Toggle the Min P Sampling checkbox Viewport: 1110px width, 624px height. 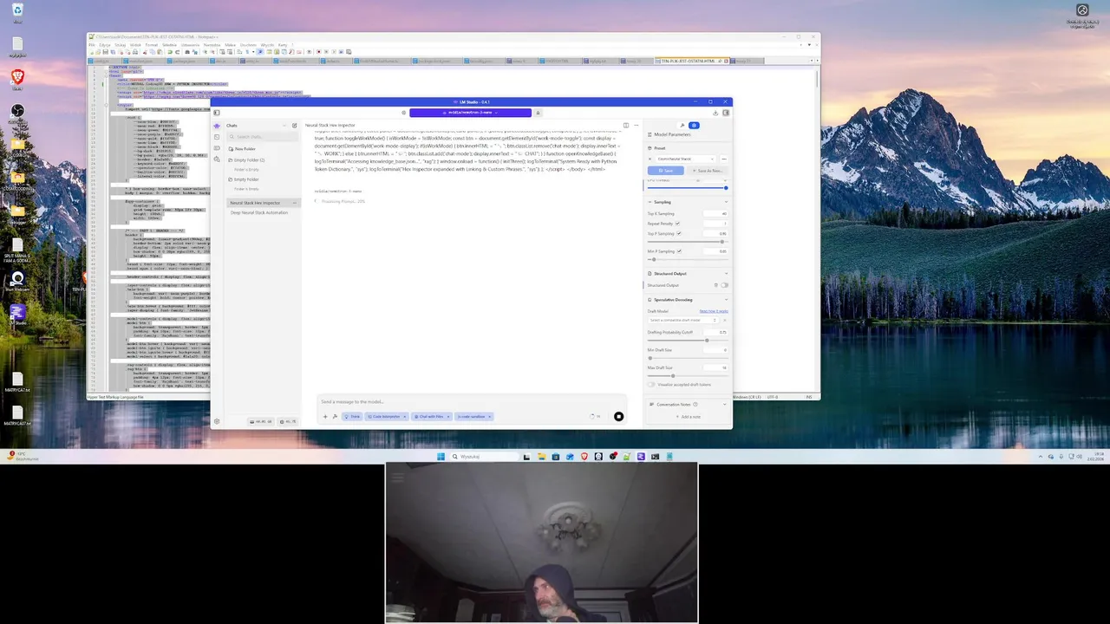679,251
